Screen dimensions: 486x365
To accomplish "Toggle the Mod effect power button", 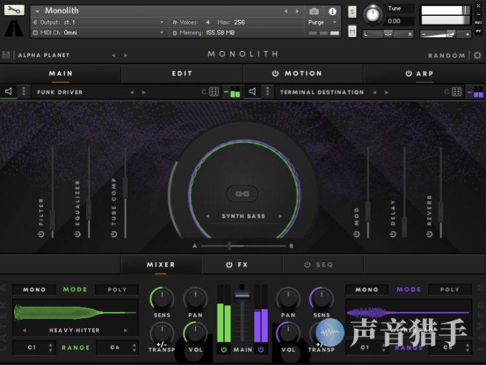I will pyautogui.click(x=357, y=234).
